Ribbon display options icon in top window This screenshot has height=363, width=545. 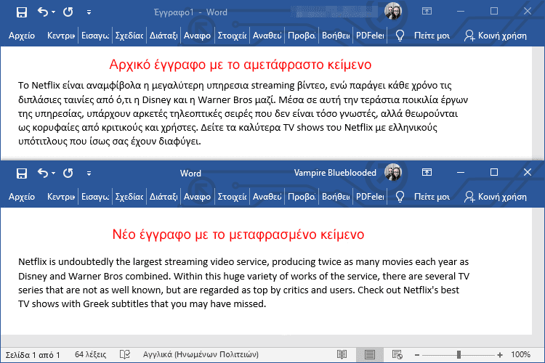tap(427, 11)
